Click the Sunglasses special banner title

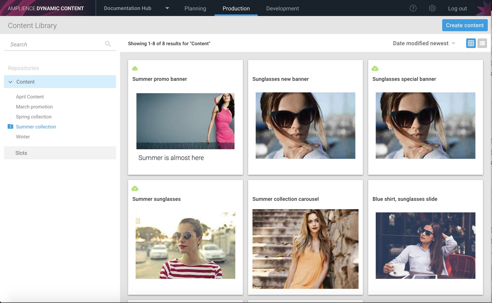[x=404, y=79]
